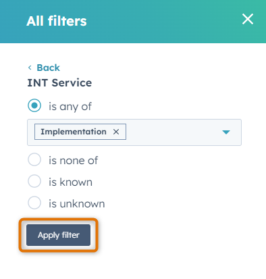Expand the INT Service values dropdown arrow
This screenshot has height=279, width=266.
pos(226,132)
